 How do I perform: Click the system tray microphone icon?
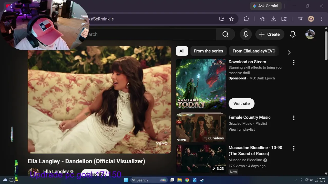point(302,180)
